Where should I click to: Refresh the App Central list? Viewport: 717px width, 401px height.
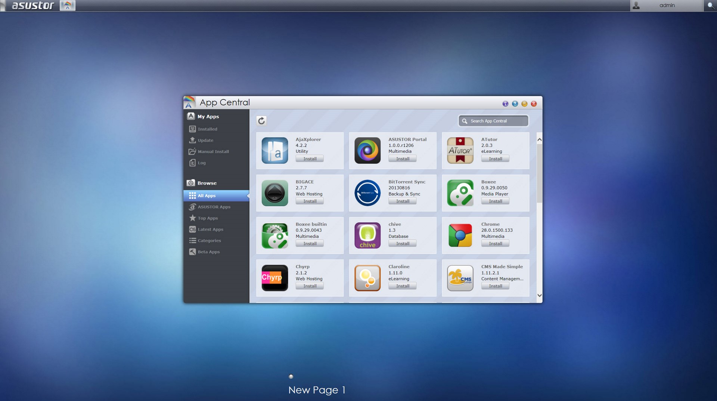tap(261, 121)
